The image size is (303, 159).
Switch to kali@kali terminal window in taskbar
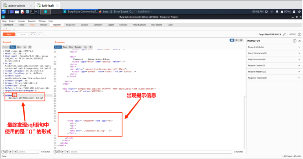pos(143,12)
